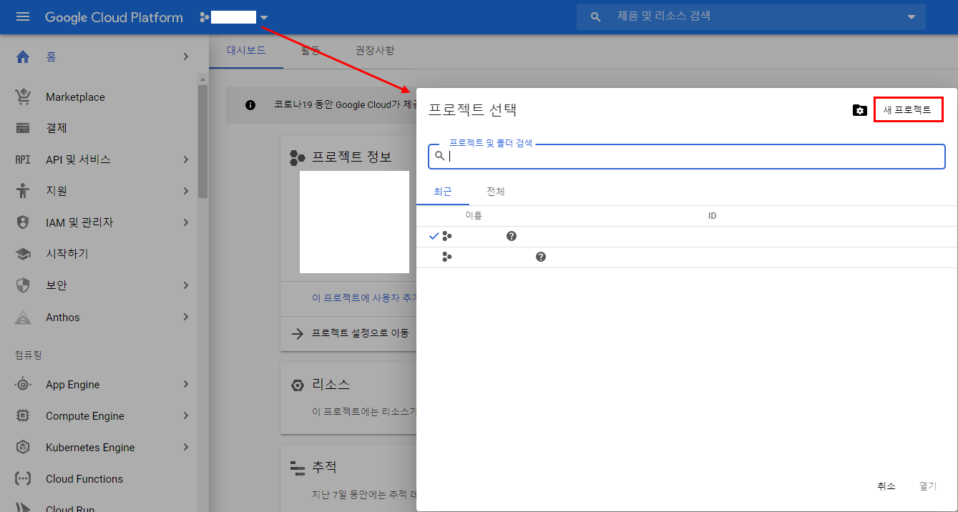Expand the Anthos submenu chevron
The image size is (958, 512).
(185, 317)
